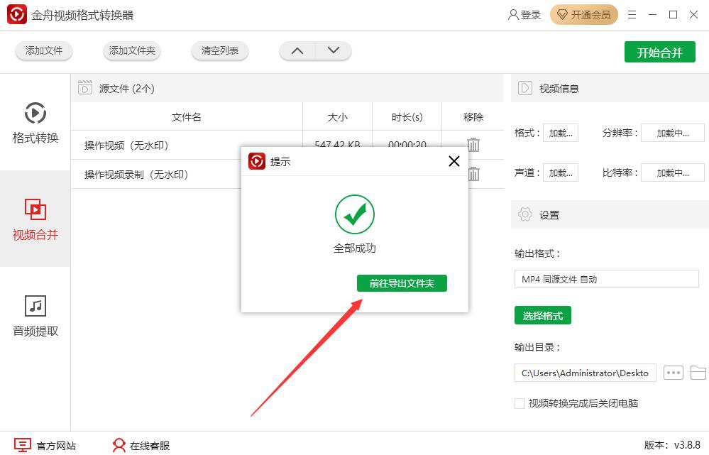Delete 操作视频（无水印） with trash icon
Viewport: 709px width, 455px height.
(473, 145)
